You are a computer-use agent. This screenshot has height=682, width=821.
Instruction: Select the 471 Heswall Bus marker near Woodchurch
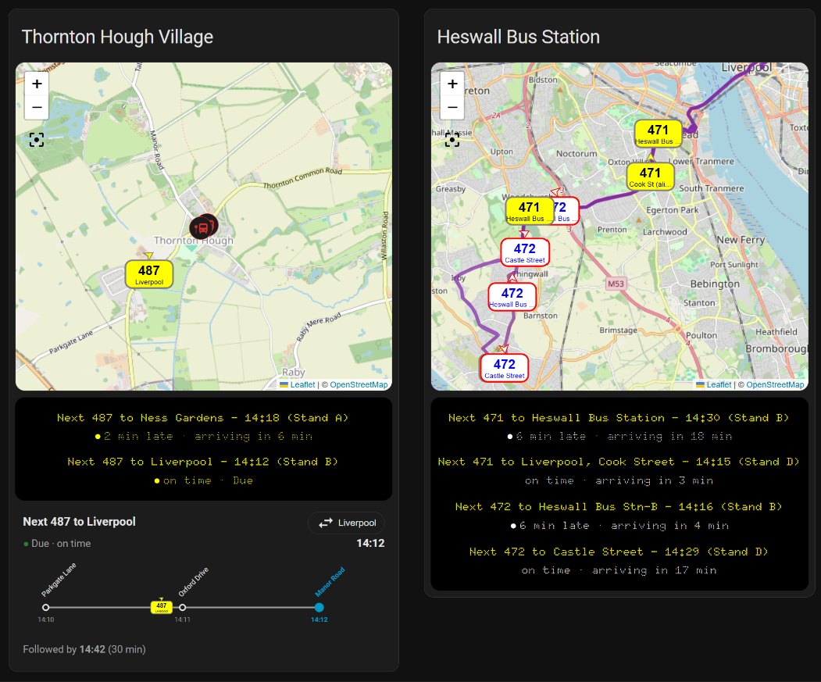530,211
